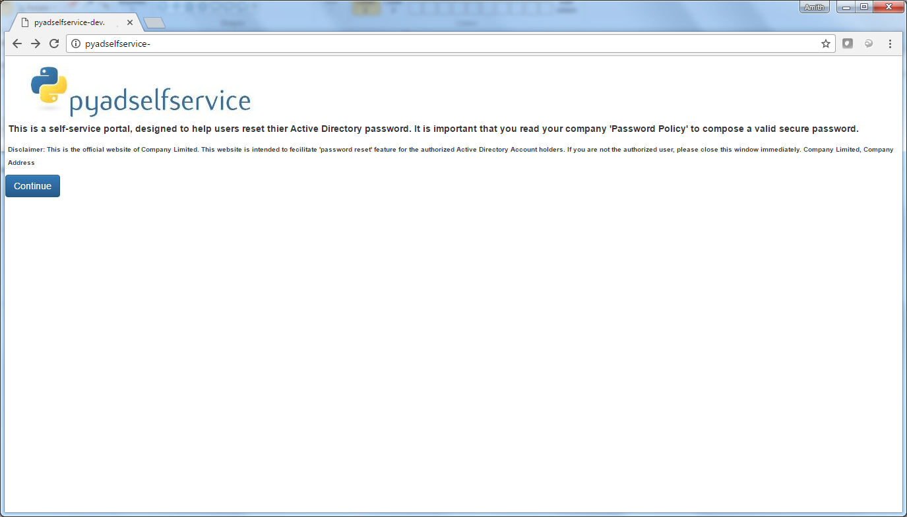Open a new browser tab
Image resolution: width=907 pixels, height=517 pixels.
click(x=154, y=23)
